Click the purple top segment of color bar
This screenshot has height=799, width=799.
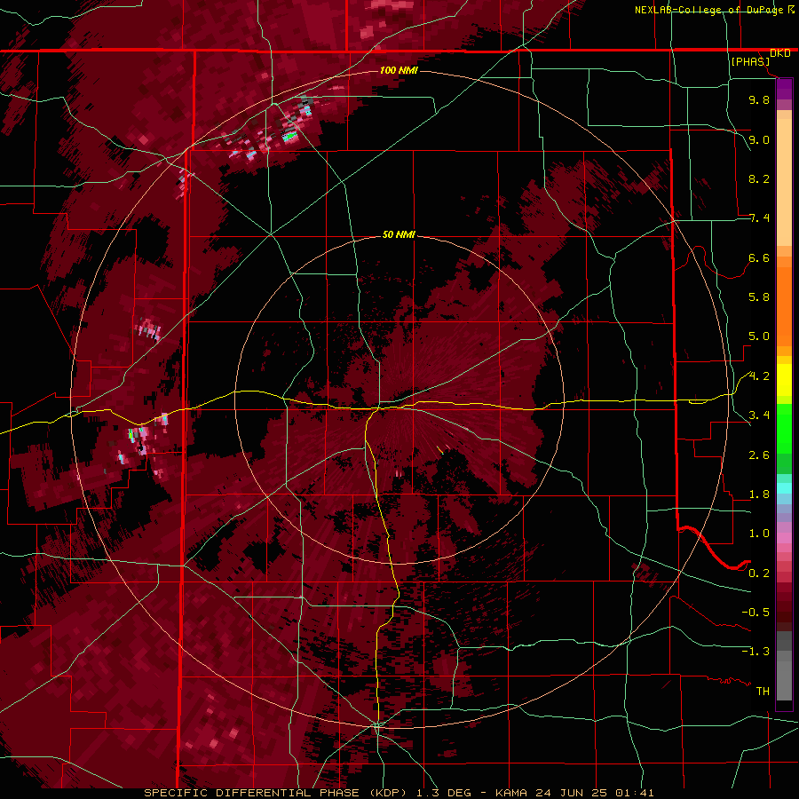[784, 89]
